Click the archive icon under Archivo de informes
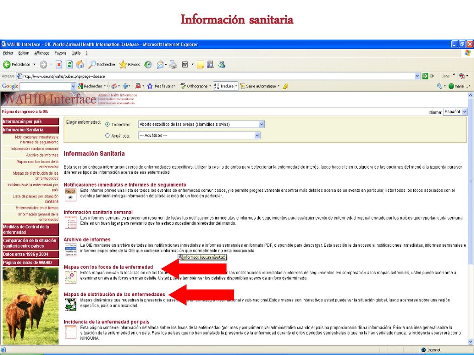The height and width of the screenshot is (355, 474). click(x=70, y=250)
